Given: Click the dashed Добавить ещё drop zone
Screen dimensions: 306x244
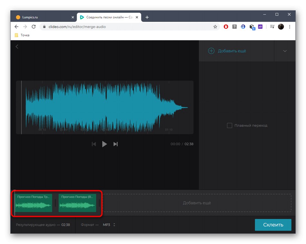Looking at the screenshot, I should (x=197, y=203).
